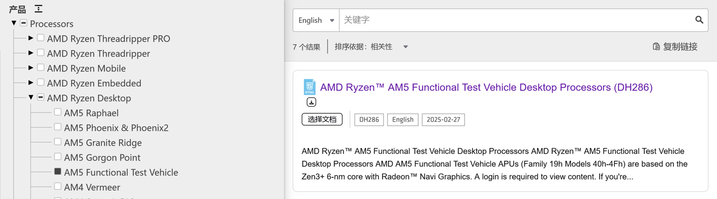Click the download icon under document title
The width and height of the screenshot is (717, 199).
coord(311,102)
